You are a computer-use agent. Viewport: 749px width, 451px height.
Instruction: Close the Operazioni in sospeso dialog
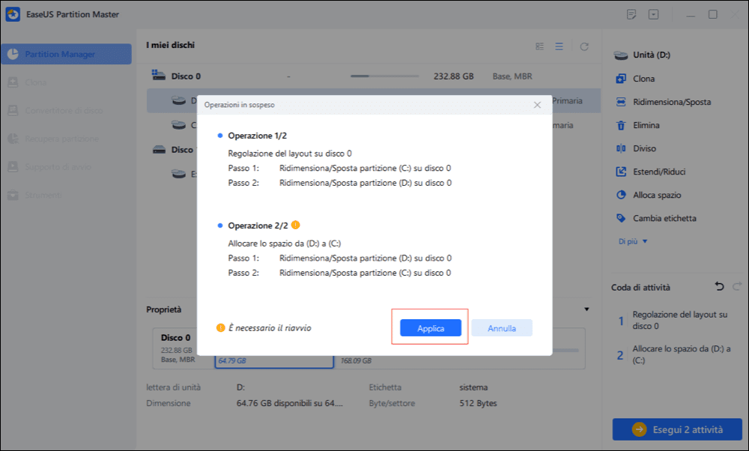click(x=537, y=105)
